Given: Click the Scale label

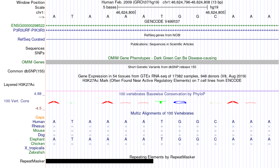Looking at the screenshot, I should [40, 7].
